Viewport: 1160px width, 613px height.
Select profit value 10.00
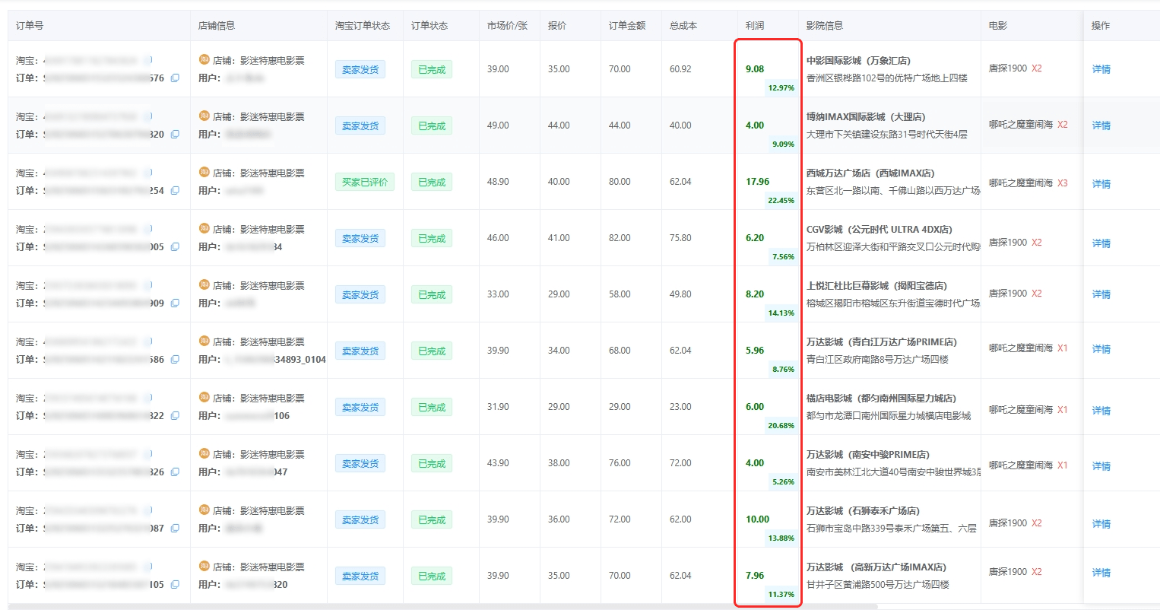point(758,519)
